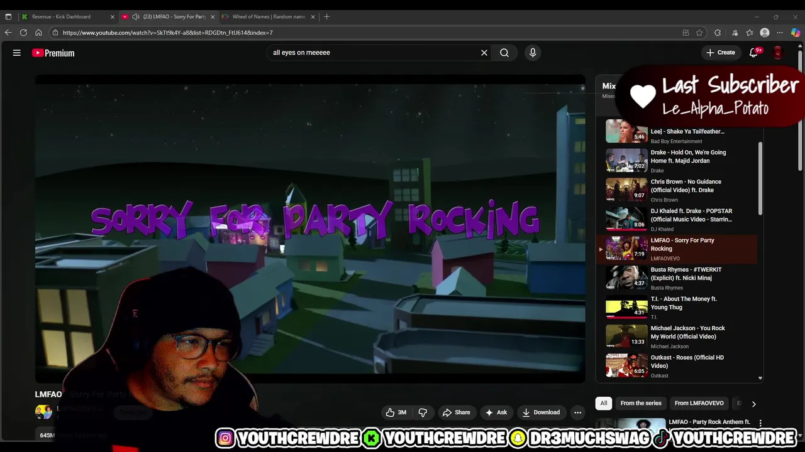Open the account avatar menu
Screen dimensions: 805x452
point(778,53)
